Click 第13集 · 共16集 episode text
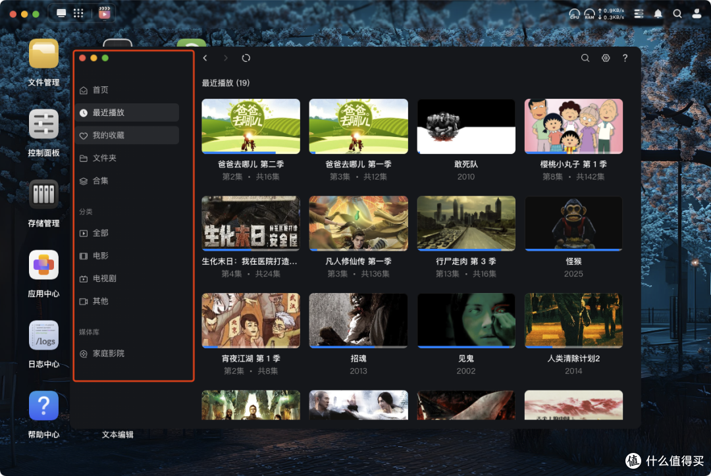The width and height of the screenshot is (711, 476). (x=465, y=274)
